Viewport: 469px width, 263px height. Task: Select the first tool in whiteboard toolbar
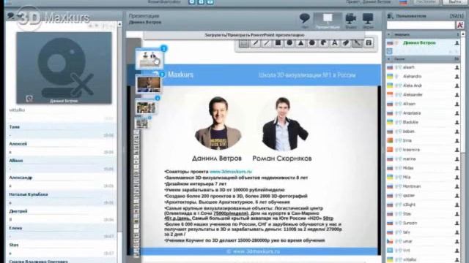click(x=244, y=43)
